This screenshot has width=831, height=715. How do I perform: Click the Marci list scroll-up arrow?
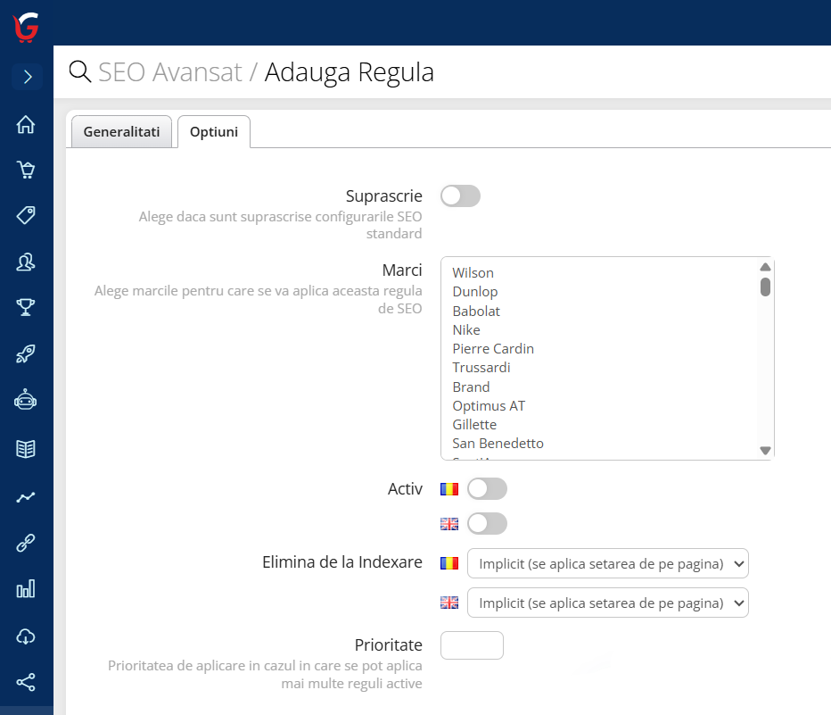pos(765,267)
